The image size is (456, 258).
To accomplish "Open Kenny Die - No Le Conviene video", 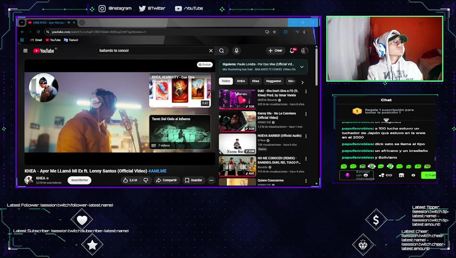I will [237, 121].
